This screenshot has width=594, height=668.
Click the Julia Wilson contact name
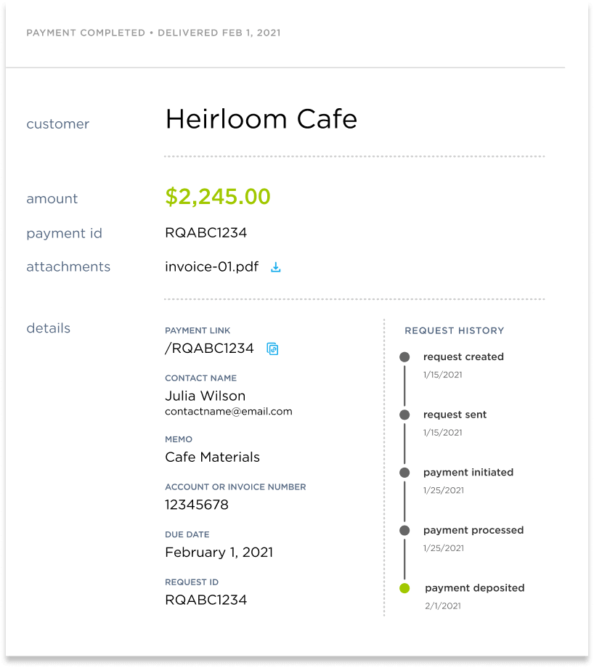click(x=205, y=396)
